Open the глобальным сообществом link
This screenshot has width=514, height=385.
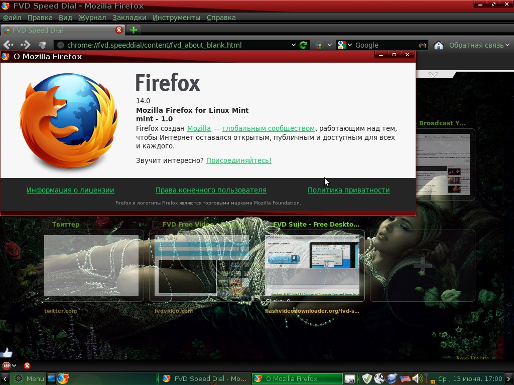[269, 129]
